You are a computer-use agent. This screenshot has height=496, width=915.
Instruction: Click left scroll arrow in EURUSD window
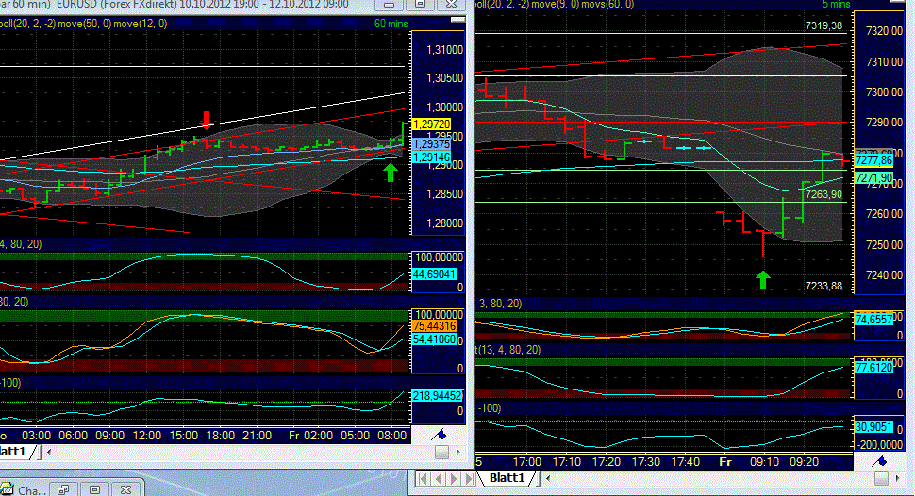[x=49, y=452]
